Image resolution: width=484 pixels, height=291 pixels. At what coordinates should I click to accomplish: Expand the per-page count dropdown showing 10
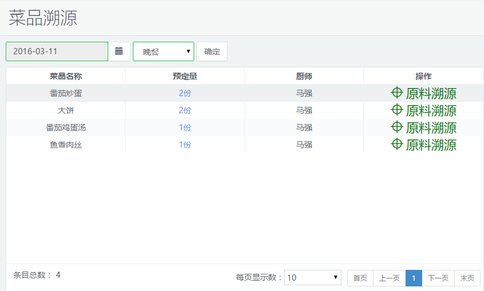point(312,278)
